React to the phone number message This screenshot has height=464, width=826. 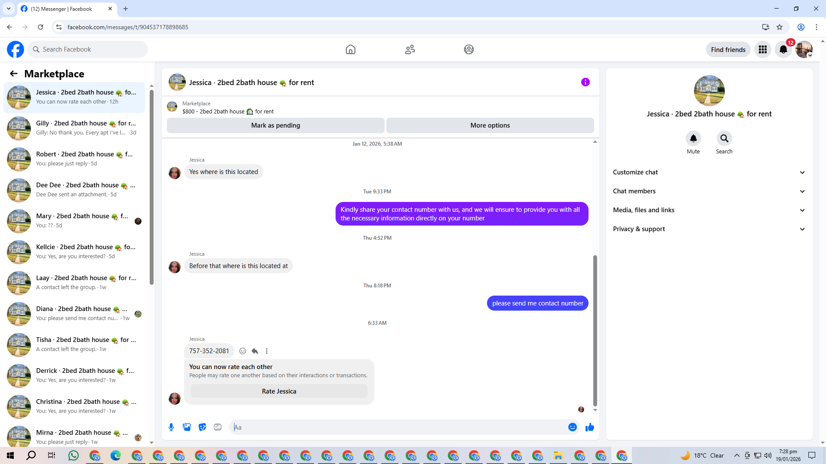point(243,351)
